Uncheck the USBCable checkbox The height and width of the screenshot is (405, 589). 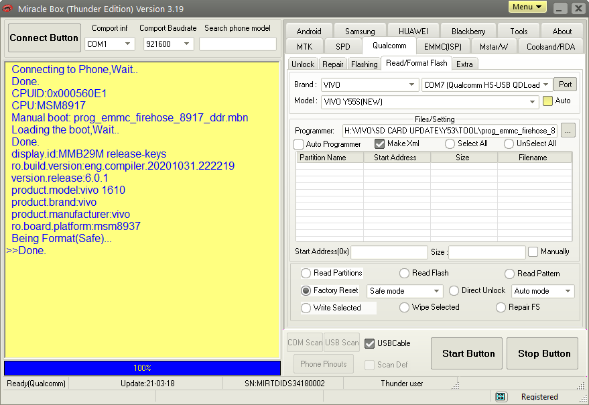370,343
